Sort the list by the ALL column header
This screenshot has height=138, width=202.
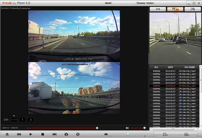156,67
